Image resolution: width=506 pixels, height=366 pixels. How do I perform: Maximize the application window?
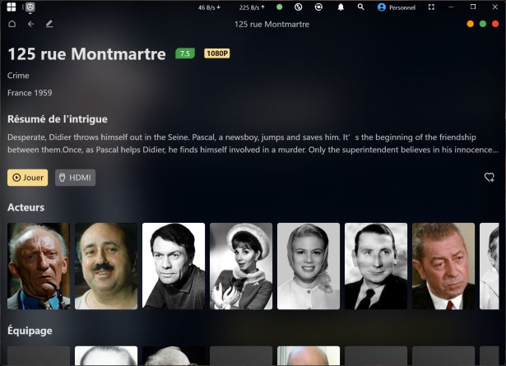tap(473, 7)
